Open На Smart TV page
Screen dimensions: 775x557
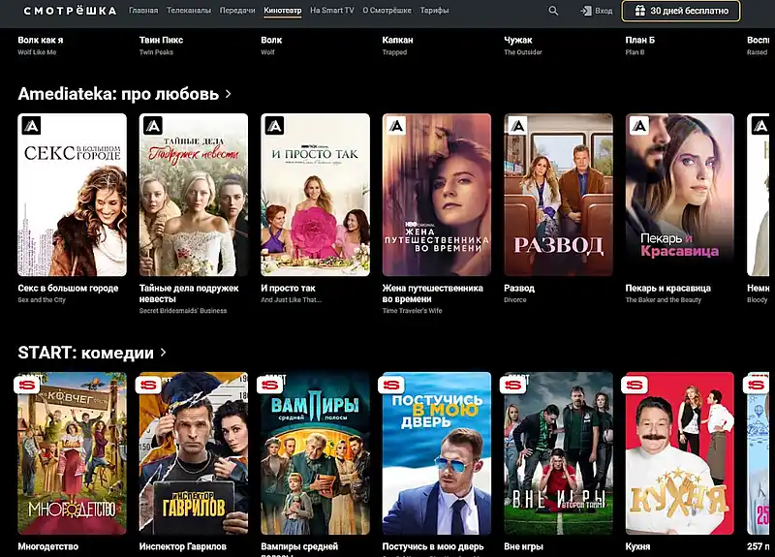click(x=332, y=11)
